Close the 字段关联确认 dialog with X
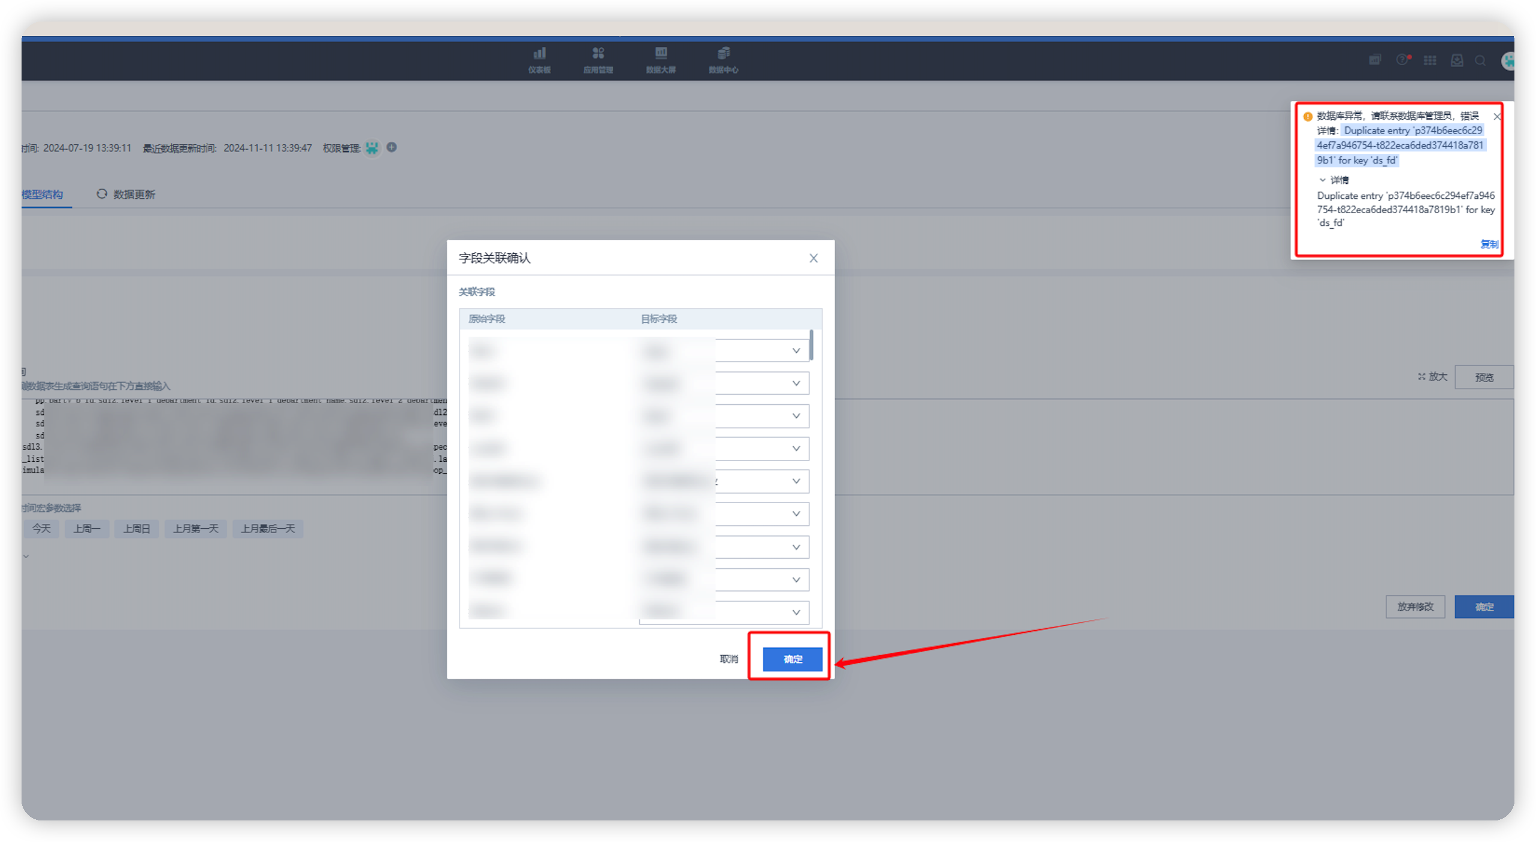Image resolution: width=1536 pixels, height=842 pixels. [813, 258]
